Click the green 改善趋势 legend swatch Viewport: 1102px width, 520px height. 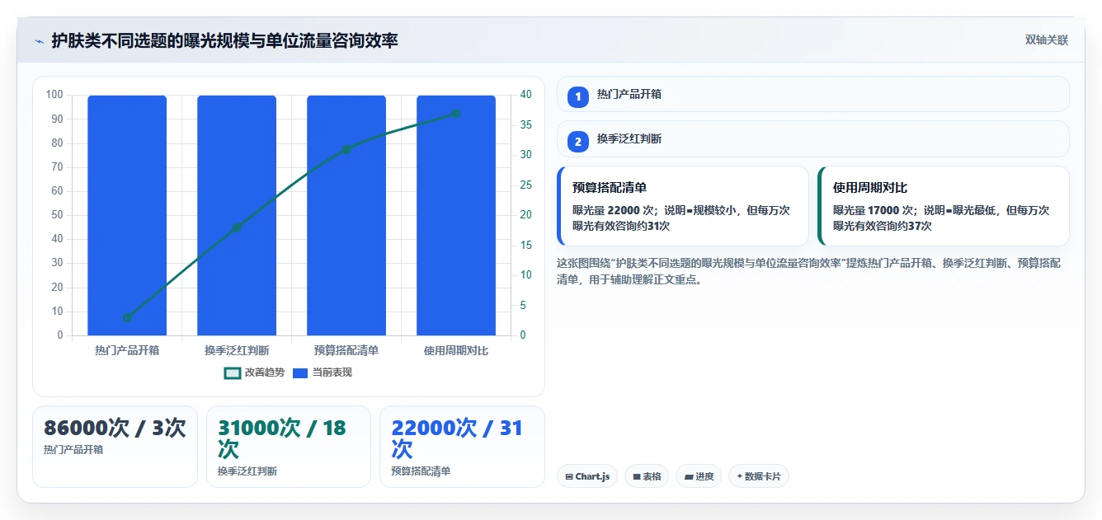233,373
